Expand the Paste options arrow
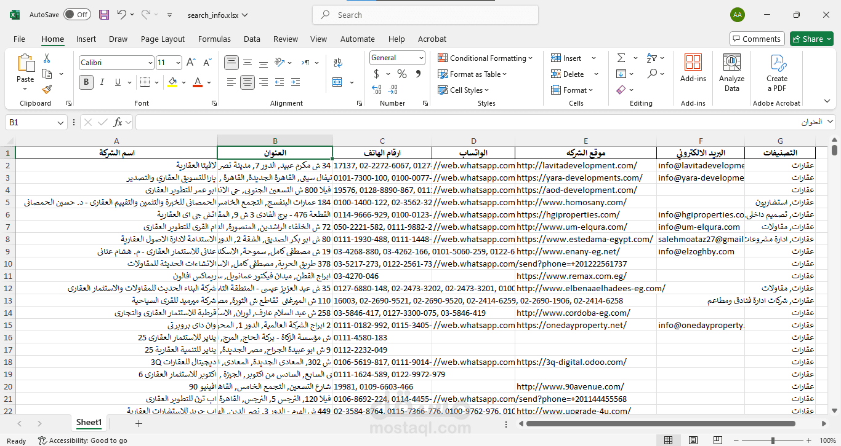Screen dimensions: 841x446 tap(25, 90)
